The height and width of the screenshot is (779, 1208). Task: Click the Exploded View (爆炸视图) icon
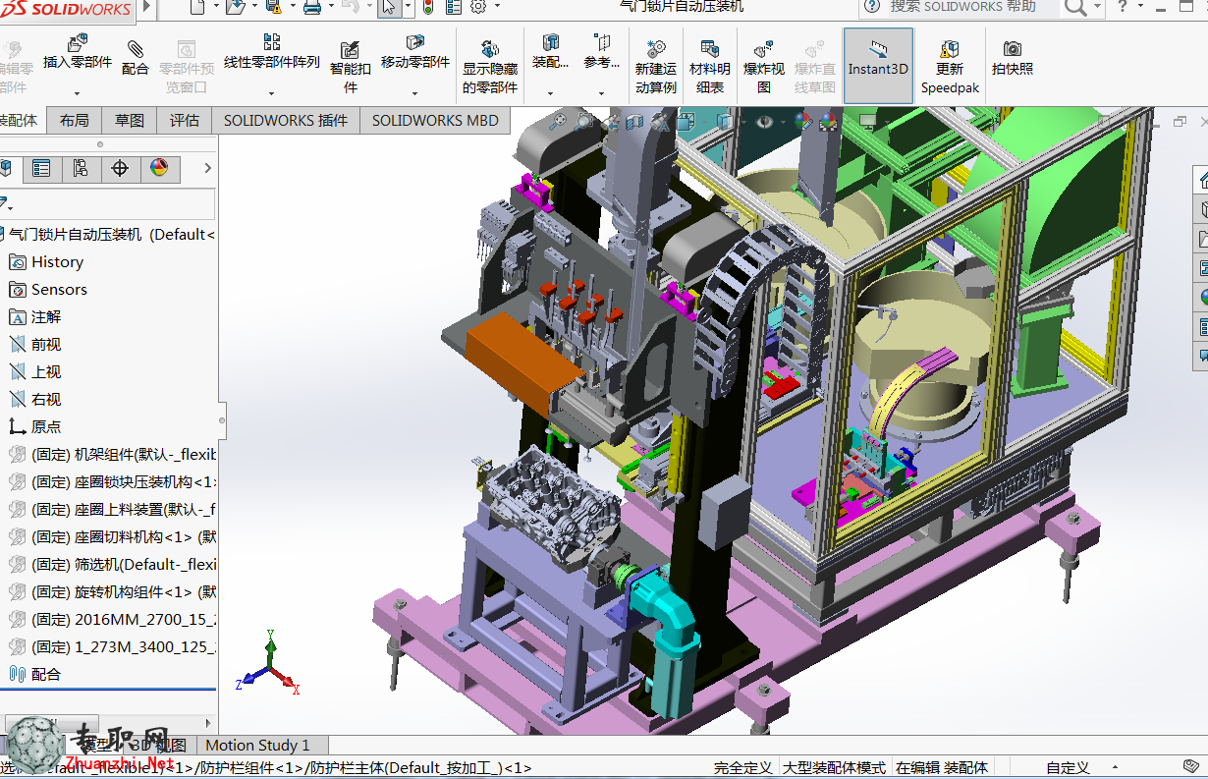pyautogui.click(x=763, y=48)
